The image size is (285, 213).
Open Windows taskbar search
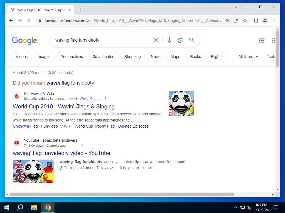click(x=20, y=207)
